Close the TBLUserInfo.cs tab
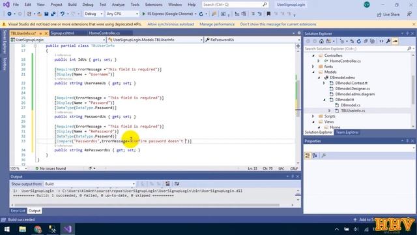417x235 pixels. click(x=46, y=33)
